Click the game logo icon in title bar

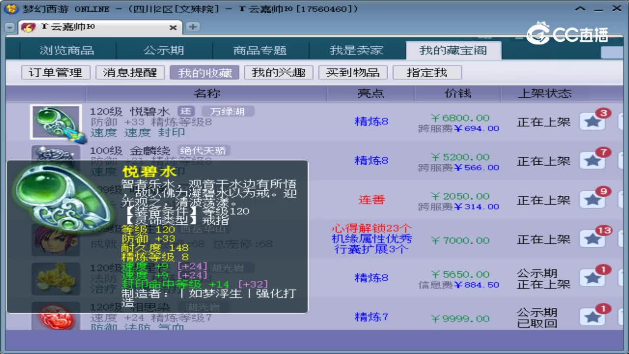click(x=12, y=9)
